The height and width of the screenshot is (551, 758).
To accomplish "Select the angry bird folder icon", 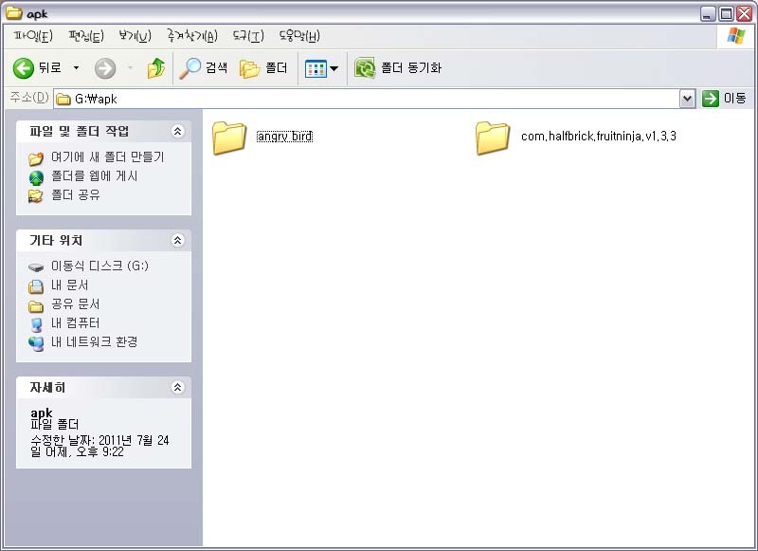I will pos(229,138).
